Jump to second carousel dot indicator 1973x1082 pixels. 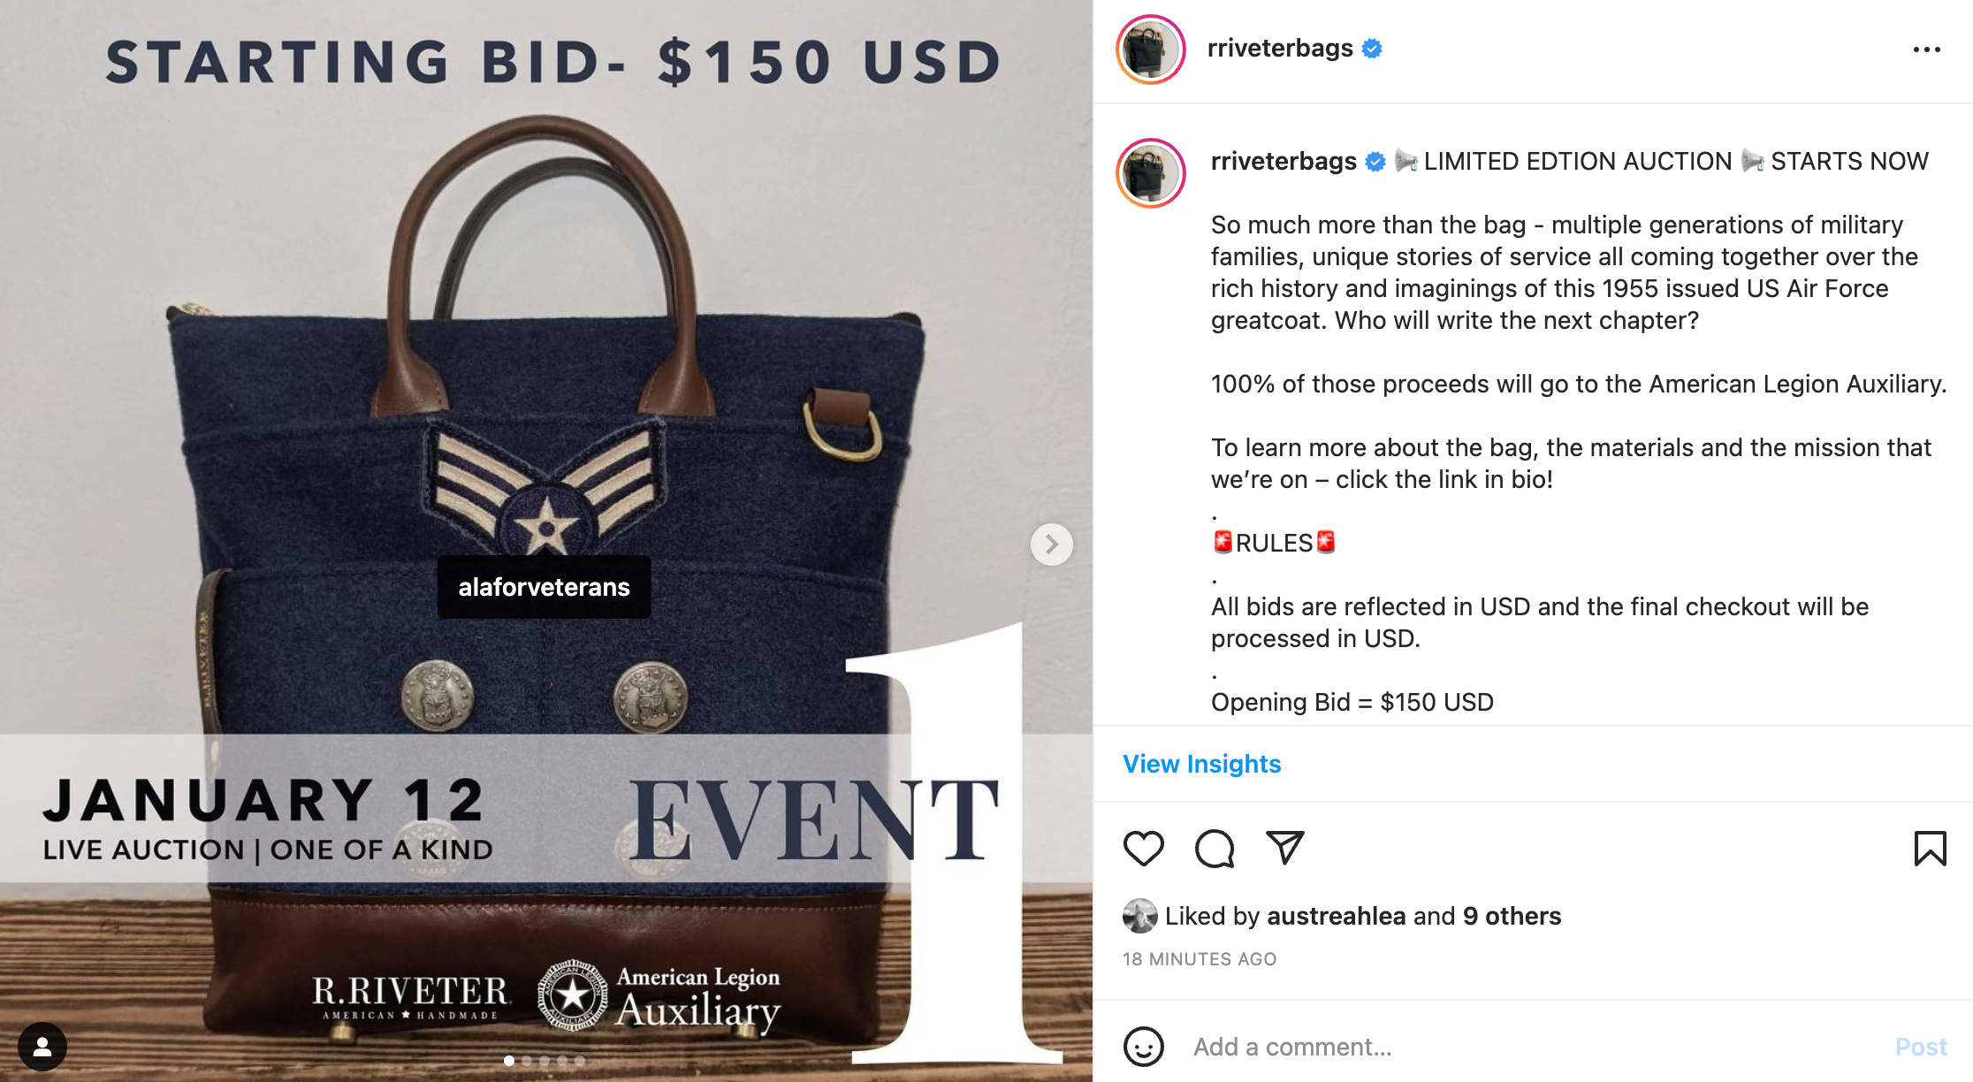[527, 1061]
